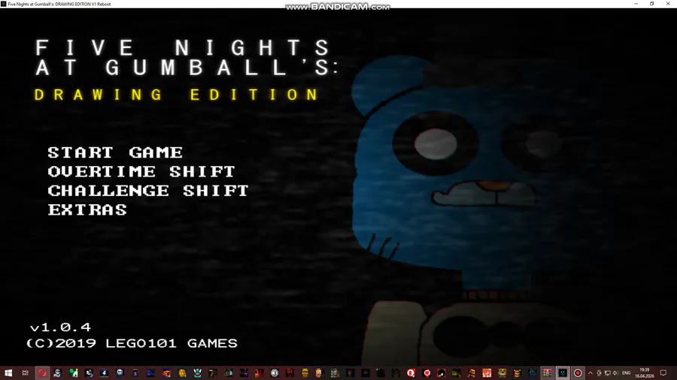Screen dimensions: 677x380
Task: Click the game window title-bar icon
Action: (4, 4)
